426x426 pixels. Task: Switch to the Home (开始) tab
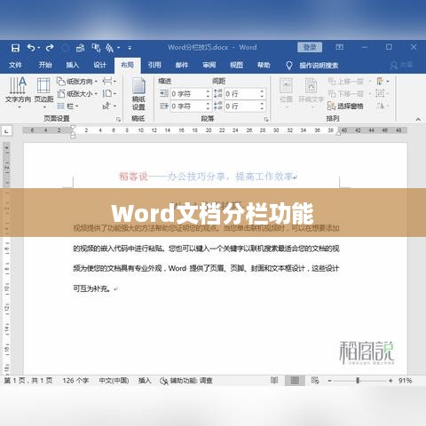click(45, 65)
